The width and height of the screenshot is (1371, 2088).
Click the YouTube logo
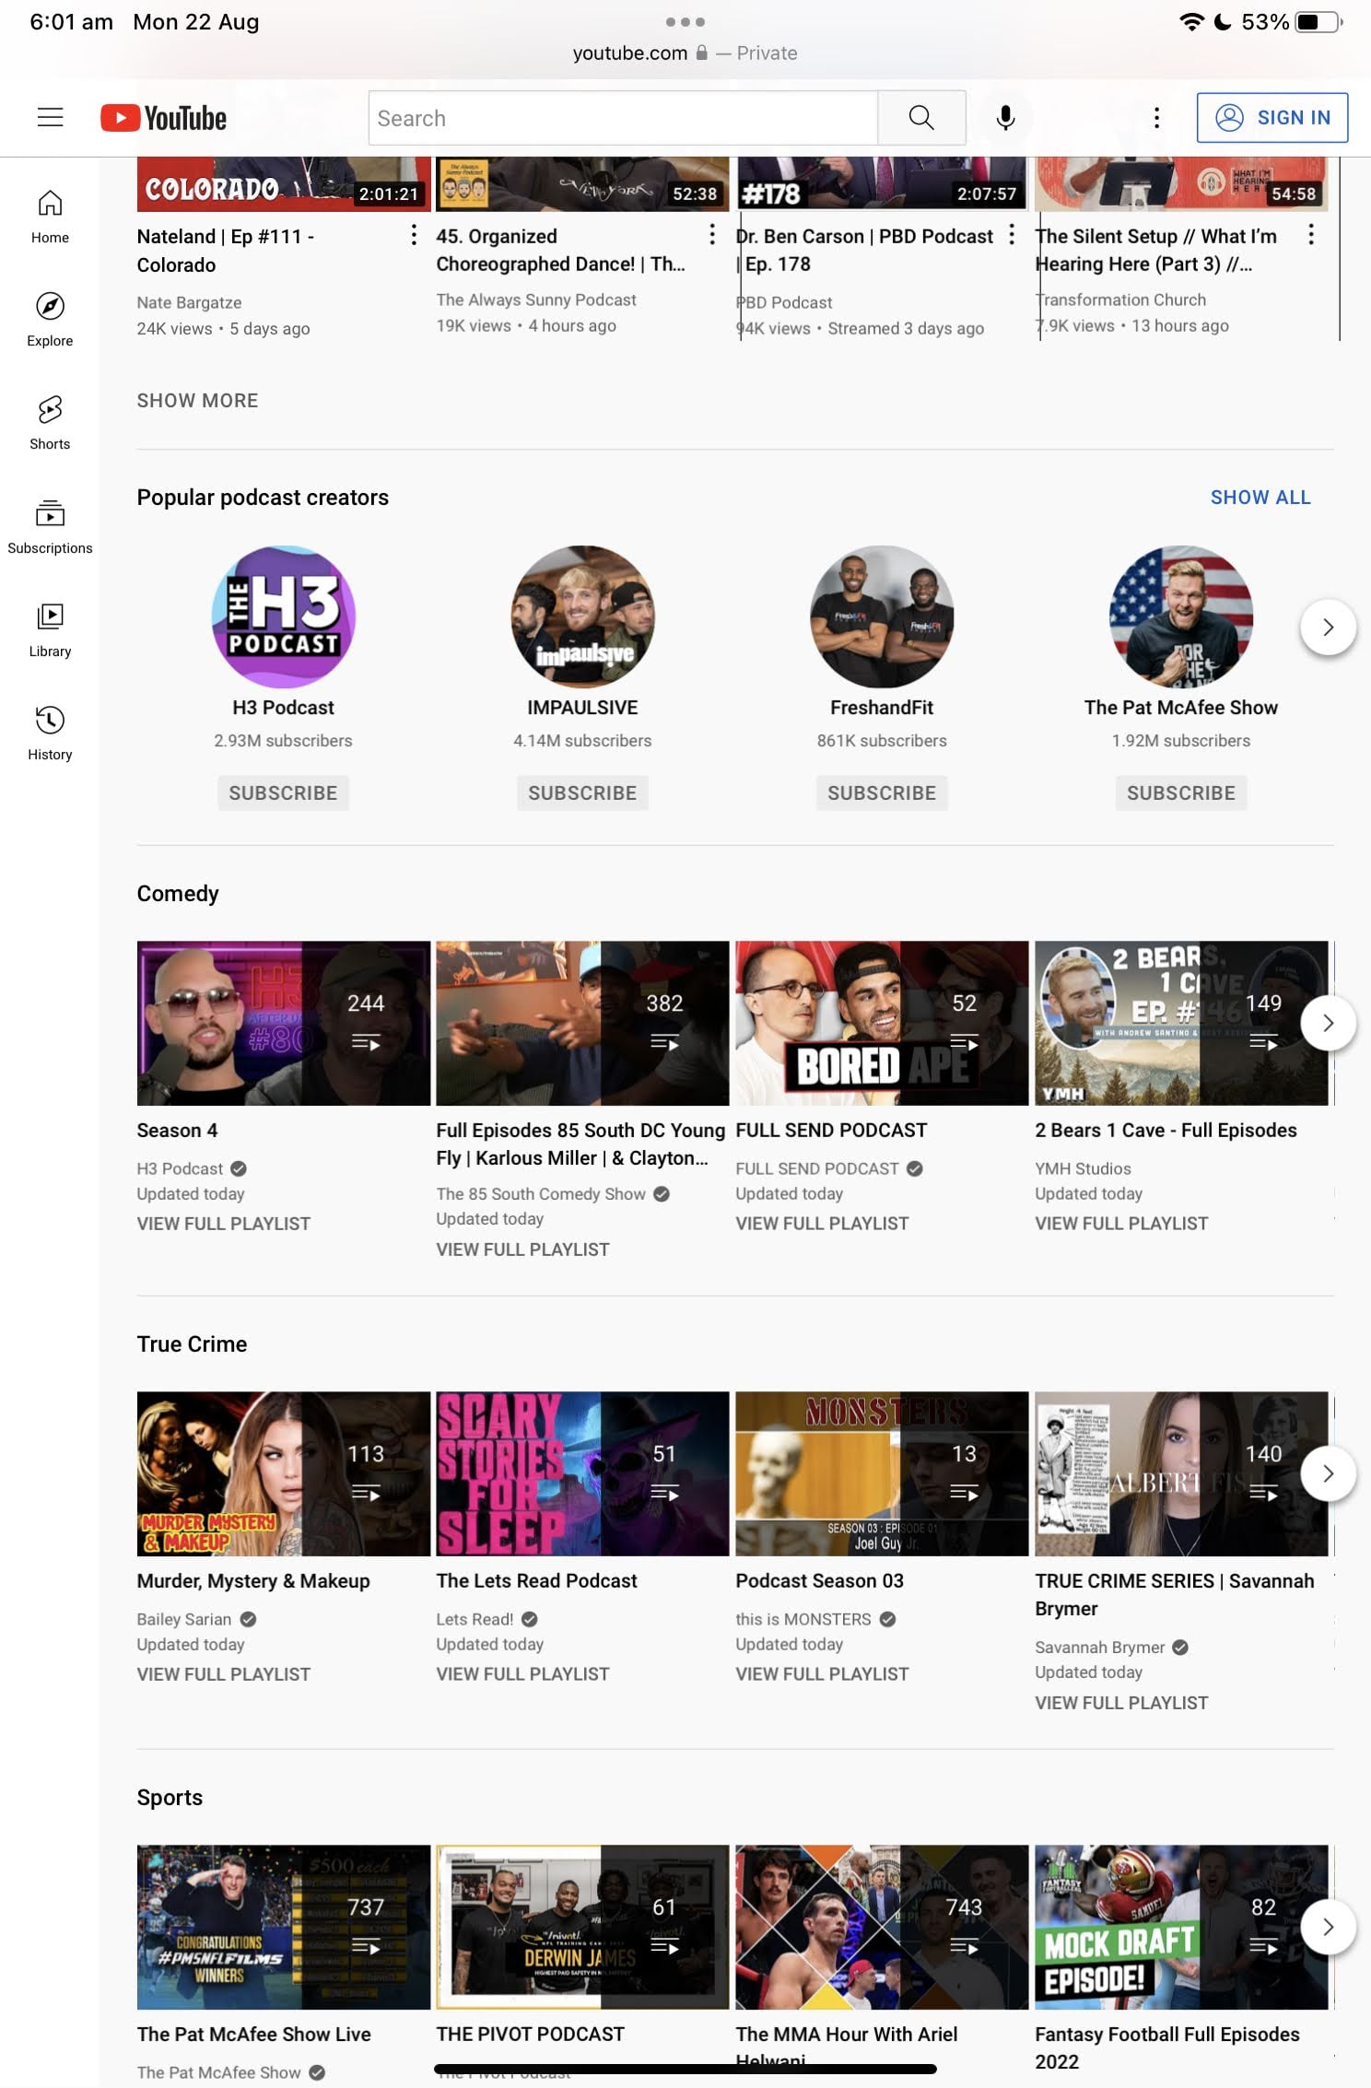coord(163,118)
